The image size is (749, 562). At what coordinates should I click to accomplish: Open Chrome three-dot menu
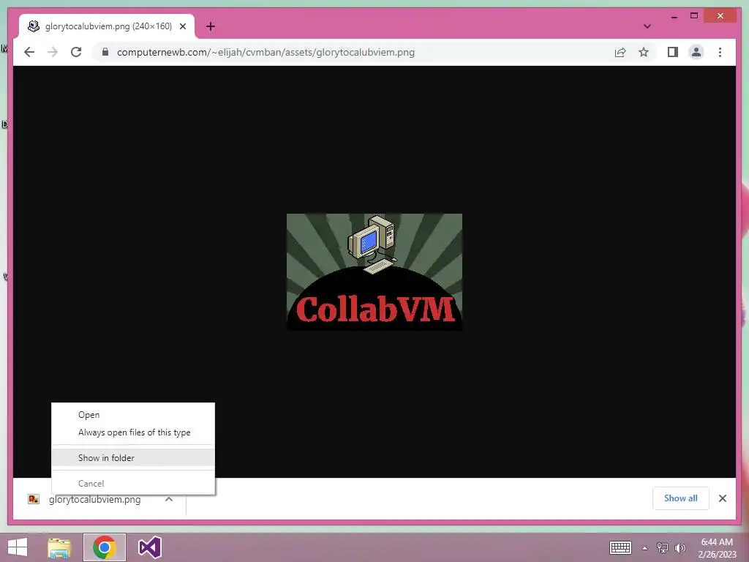pyautogui.click(x=720, y=52)
